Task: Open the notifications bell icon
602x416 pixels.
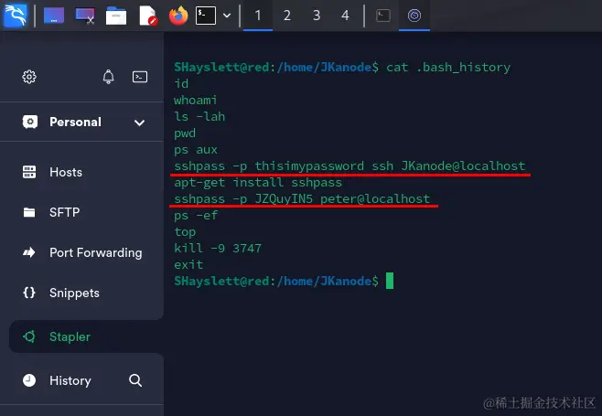Action: pyautogui.click(x=108, y=77)
